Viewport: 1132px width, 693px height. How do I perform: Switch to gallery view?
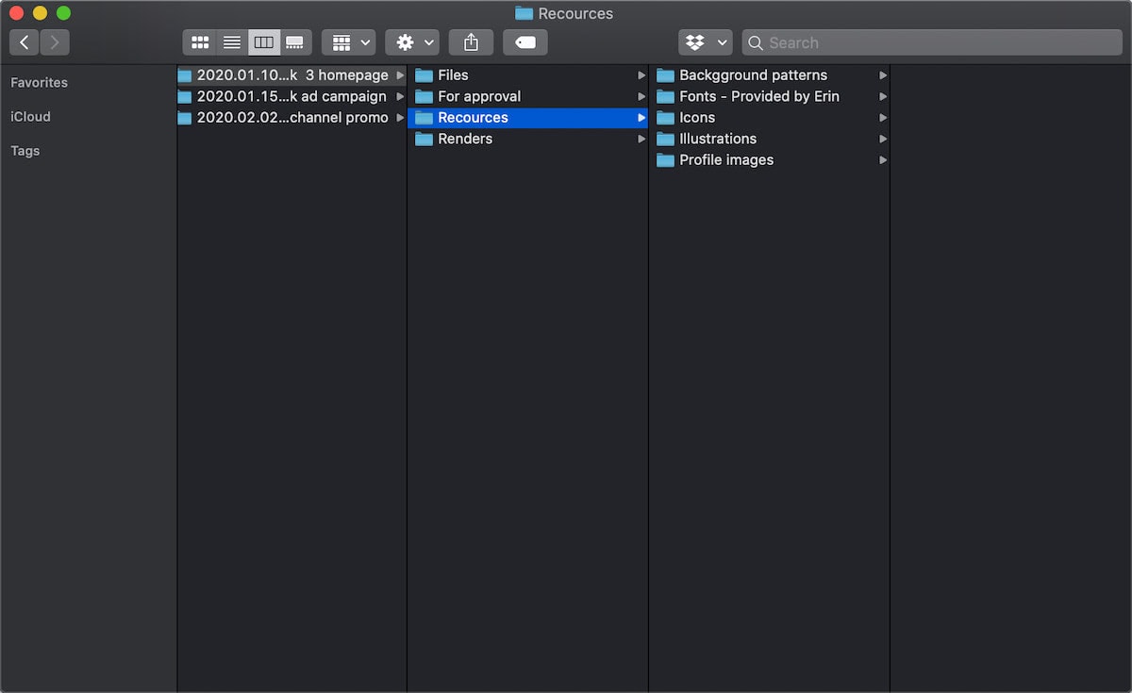click(x=295, y=42)
